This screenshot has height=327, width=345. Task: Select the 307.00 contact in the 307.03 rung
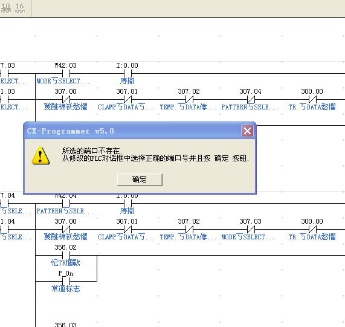(66, 229)
